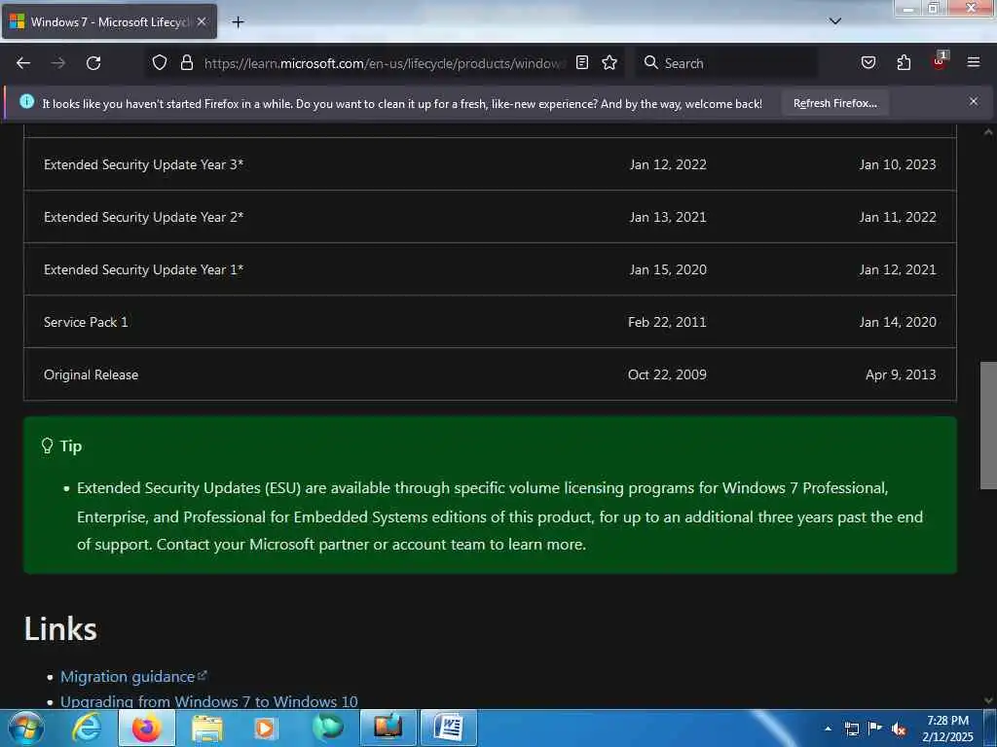Image resolution: width=997 pixels, height=747 pixels.
Task: Click the blue info icon in notification bar
Action: (26, 101)
